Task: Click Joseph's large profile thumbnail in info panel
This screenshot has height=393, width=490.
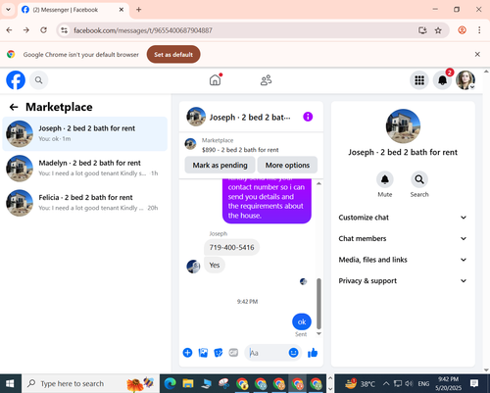Action: point(403,126)
